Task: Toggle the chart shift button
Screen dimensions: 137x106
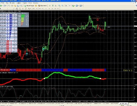Action: [x=69, y=6]
